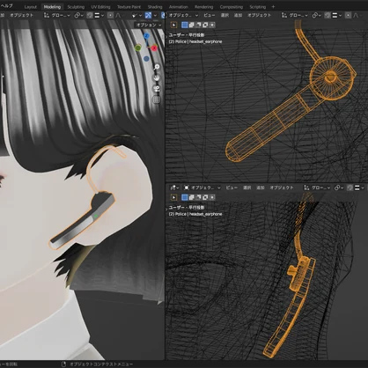Viewport: 368px width, 368px height.
Task: Open the 選択 select menu in top-right viewport
Action: pyautogui.click(x=224, y=15)
